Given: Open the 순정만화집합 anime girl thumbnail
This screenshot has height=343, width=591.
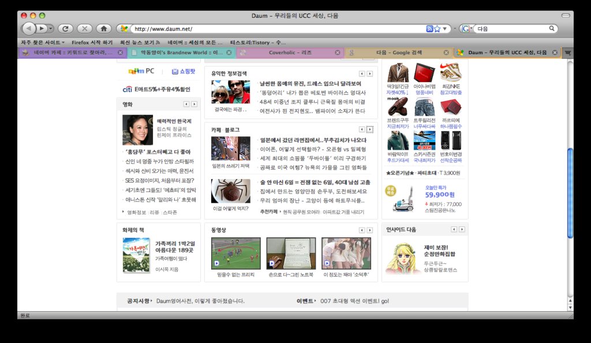Looking at the screenshot, I should point(402,258).
